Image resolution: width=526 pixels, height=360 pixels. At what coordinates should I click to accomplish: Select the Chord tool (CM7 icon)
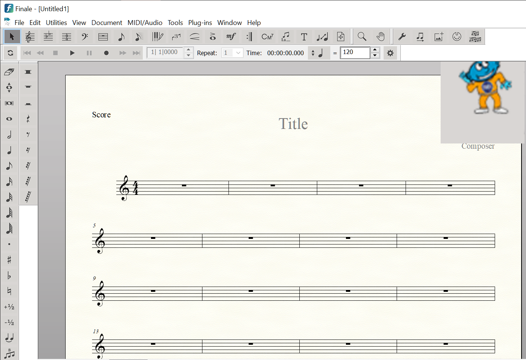tap(267, 37)
